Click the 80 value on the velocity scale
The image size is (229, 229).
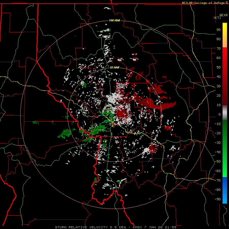(219, 39)
